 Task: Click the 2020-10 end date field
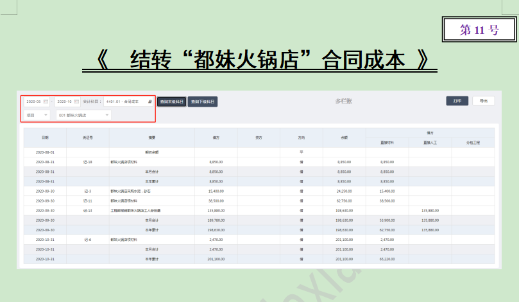pos(67,102)
